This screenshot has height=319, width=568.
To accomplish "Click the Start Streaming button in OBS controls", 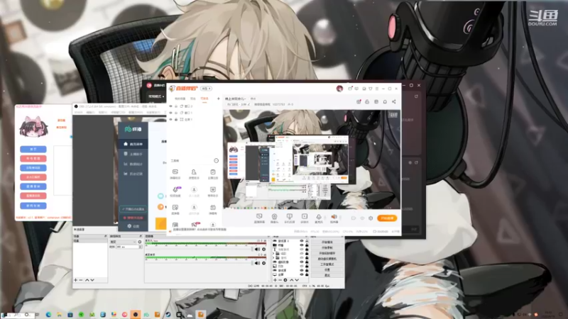I will point(327,242).
